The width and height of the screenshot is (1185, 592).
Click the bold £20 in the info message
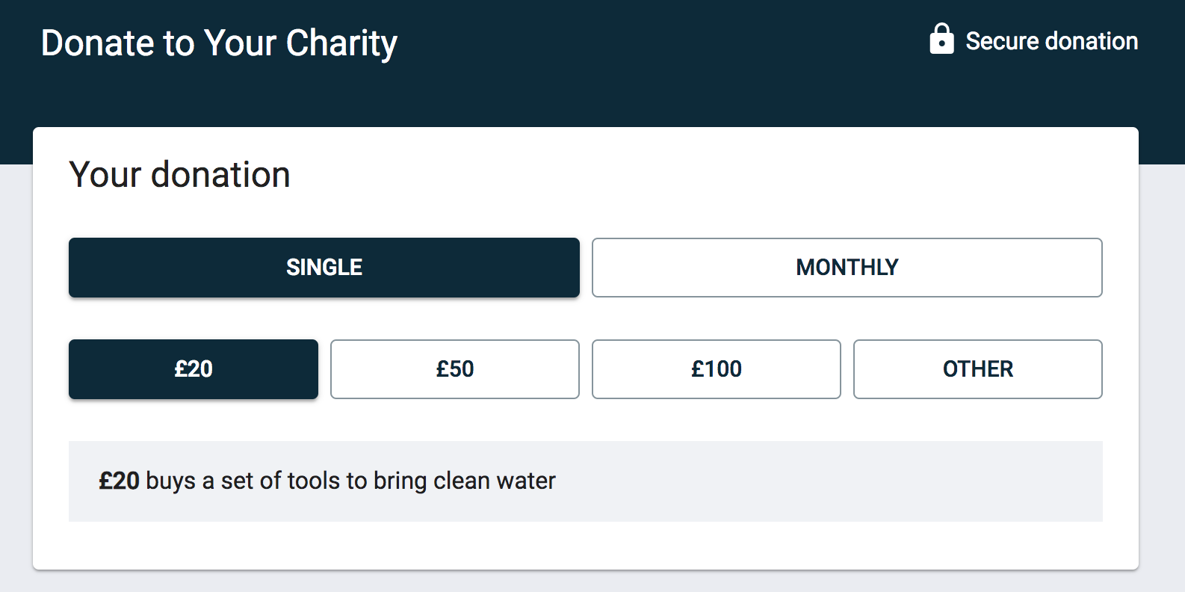pos(119,481)
